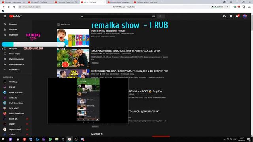This screenshot has width=253, height=142.
Task: Click the Pringles chips video thumbnail
Action: 73,38
